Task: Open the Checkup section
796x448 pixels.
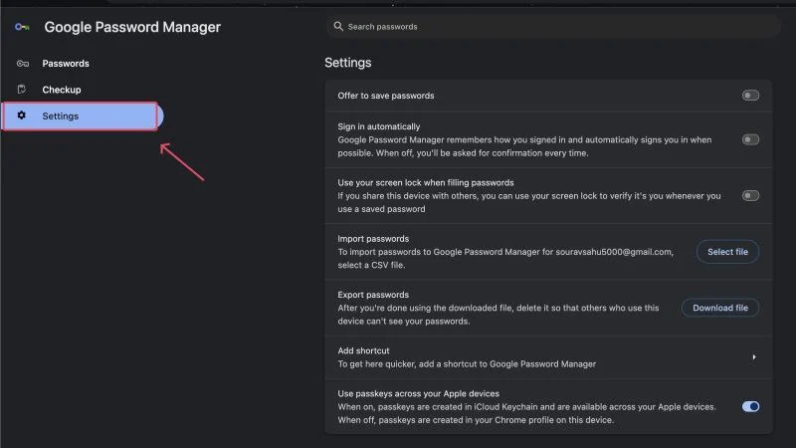Action: pyautogui.click(x=62, y=90)
